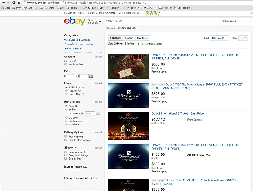Viewport: 253px width, 191px height.
Task: Submit the price range arrow button
Action: click(91, 76)
